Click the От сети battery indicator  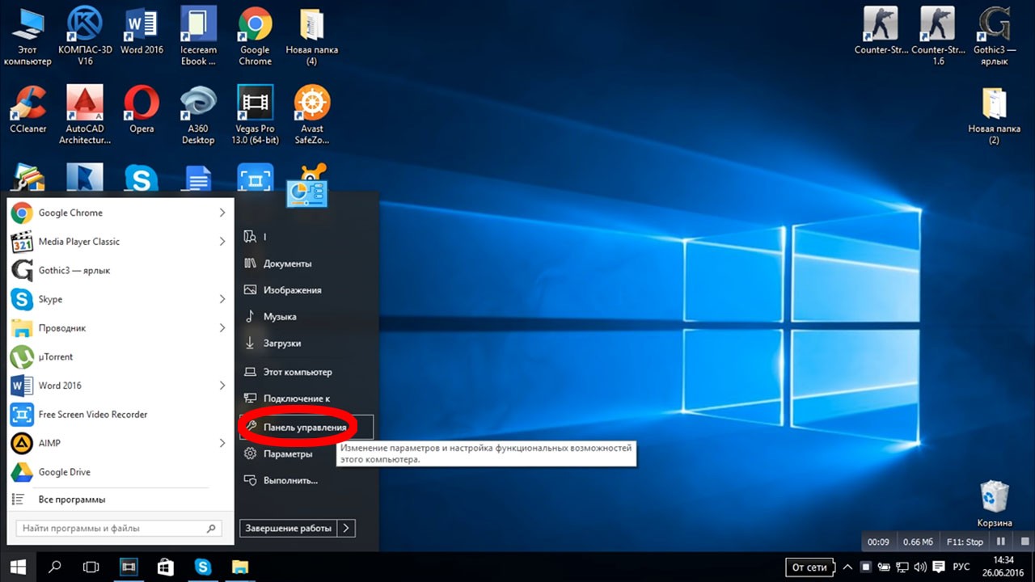pyautogui.click(x=809, y=567)
